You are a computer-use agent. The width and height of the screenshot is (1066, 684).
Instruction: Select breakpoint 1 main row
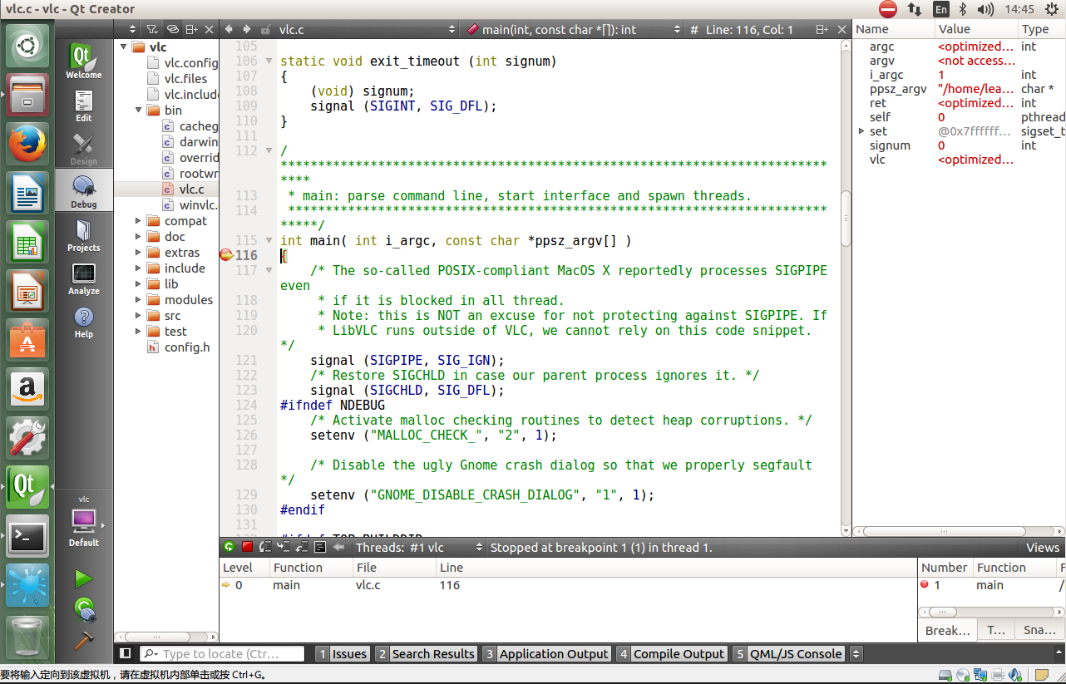(992, 585)
